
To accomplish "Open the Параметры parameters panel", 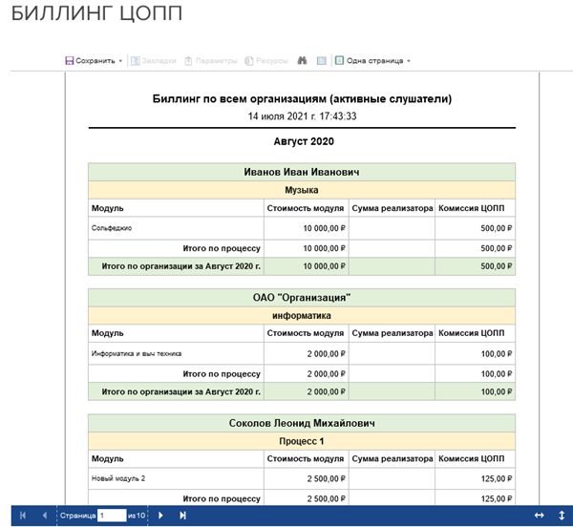I will coord(211,60).
